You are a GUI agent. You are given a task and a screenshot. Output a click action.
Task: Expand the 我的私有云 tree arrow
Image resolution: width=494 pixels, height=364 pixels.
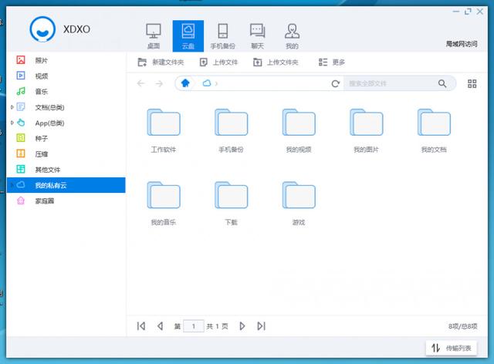click(x=12, y=185)
